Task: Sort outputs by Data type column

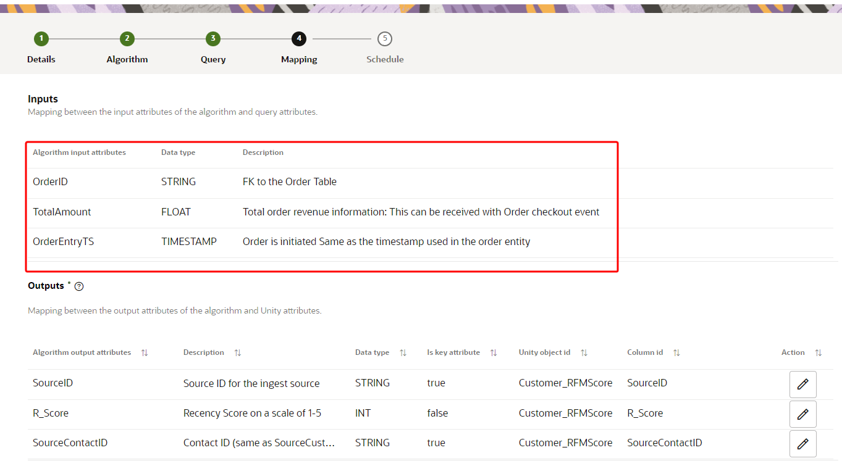Action: pyautogui.click(x=403, y=353)
